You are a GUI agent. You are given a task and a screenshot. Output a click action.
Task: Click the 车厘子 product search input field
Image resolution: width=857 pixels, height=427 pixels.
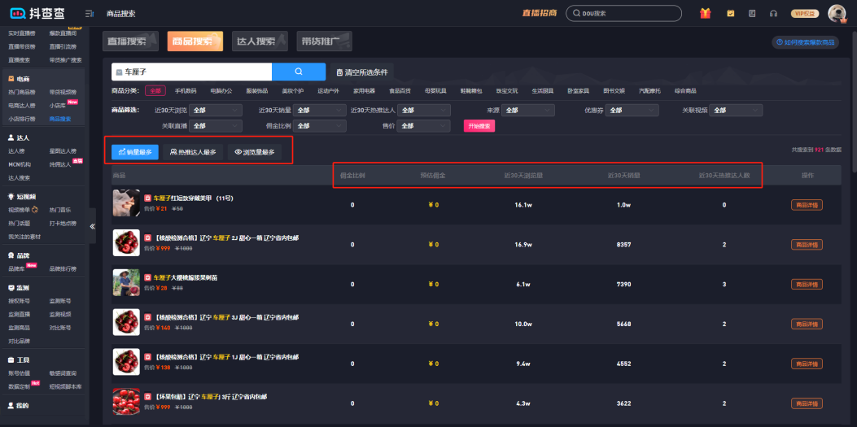tap(195, 72)
